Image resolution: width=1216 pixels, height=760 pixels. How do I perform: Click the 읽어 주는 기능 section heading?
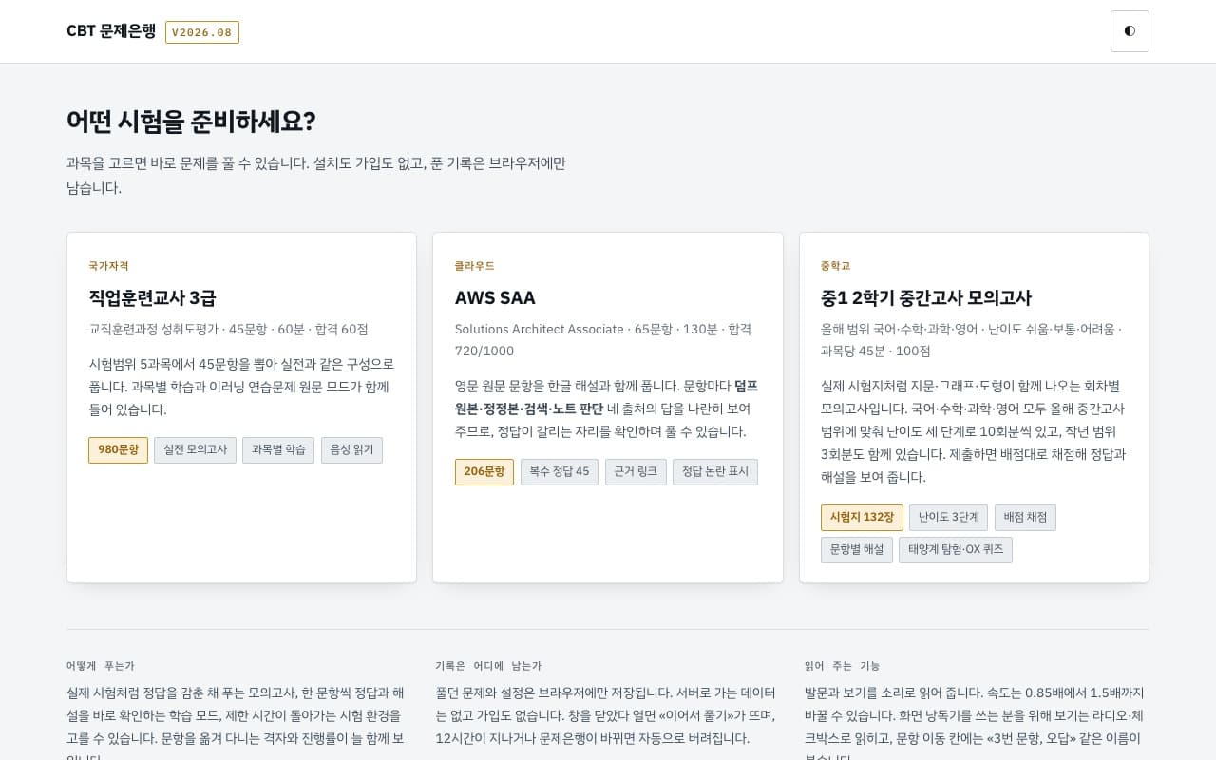click(843, 666)
